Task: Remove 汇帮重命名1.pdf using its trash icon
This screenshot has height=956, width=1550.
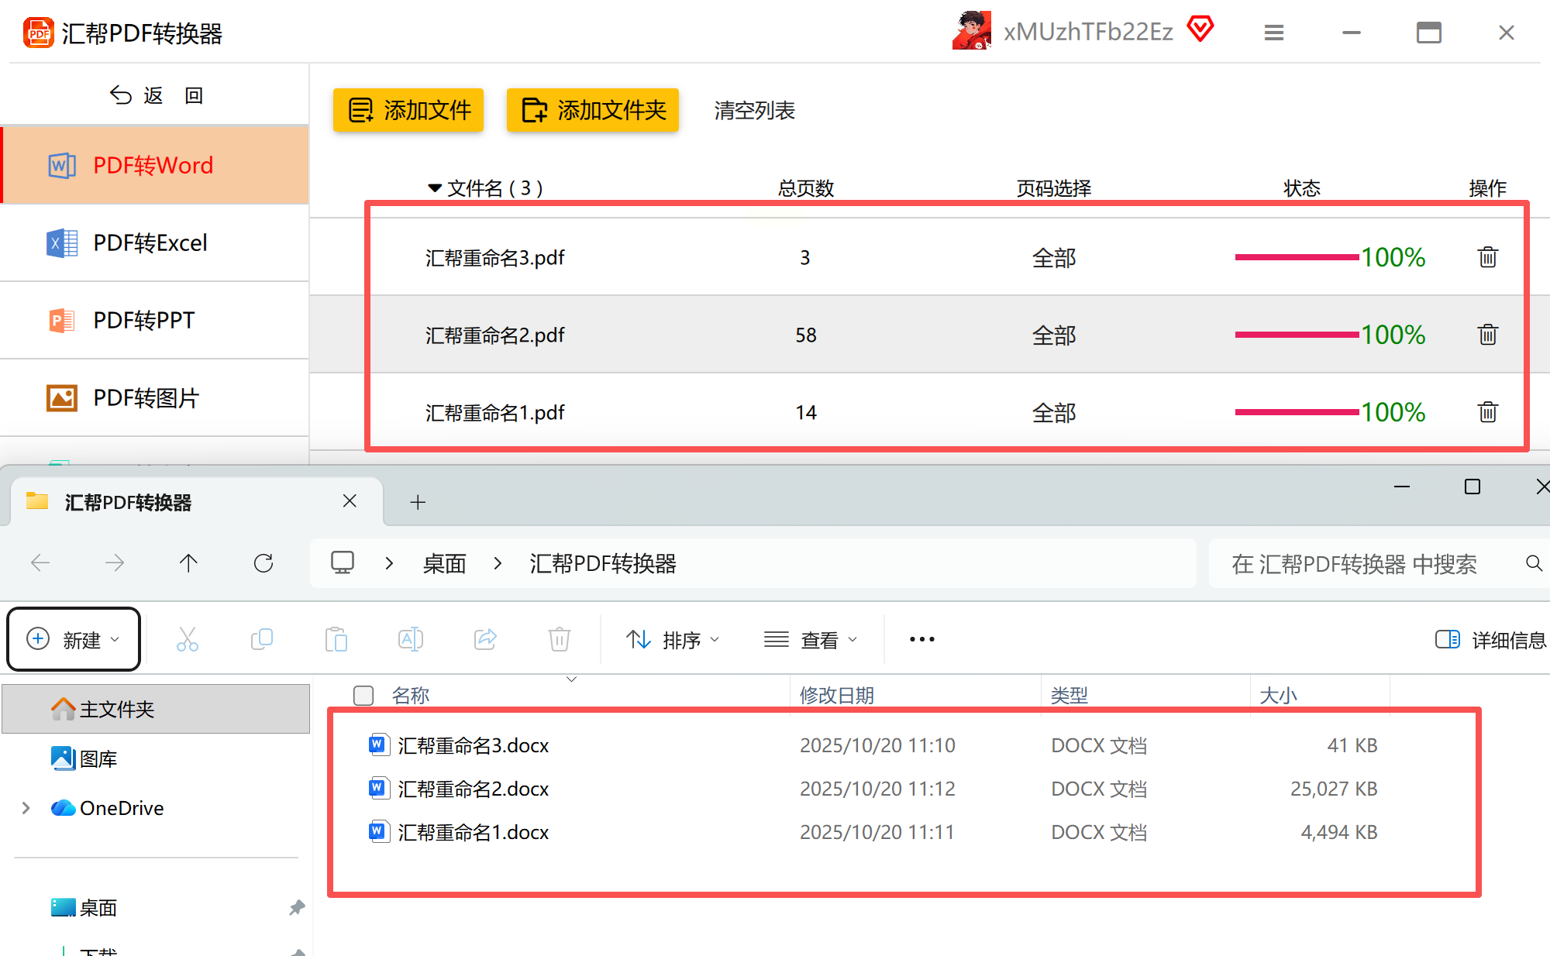Action: [x=1487, y=412]
